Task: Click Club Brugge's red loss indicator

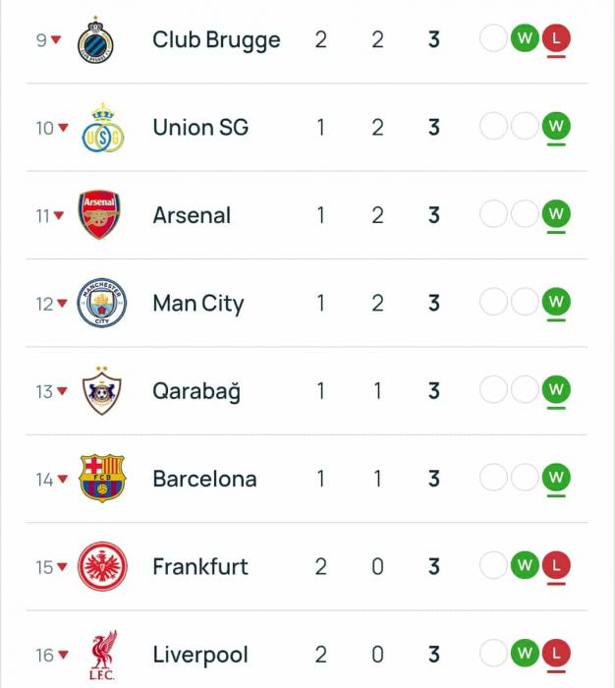Action: [x=556, y=39]
